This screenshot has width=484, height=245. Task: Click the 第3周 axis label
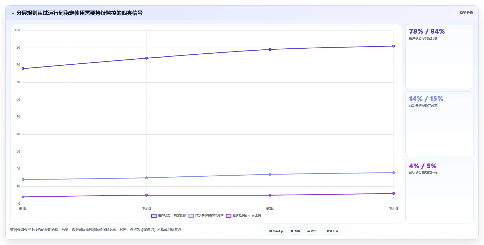270,208
